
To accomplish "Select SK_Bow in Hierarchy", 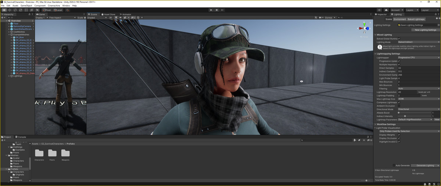I will tap(19, 37).
